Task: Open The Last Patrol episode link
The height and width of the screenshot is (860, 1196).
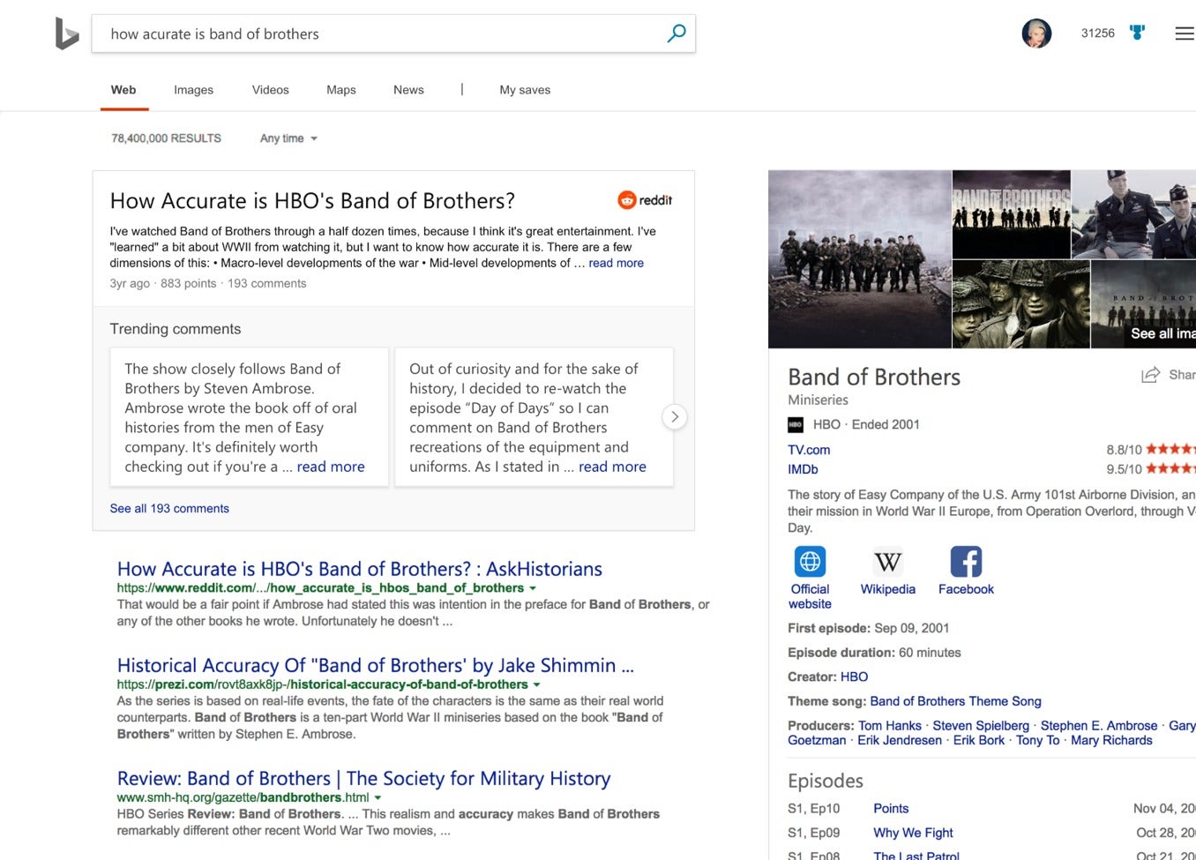Action: (x=916, y=856)
